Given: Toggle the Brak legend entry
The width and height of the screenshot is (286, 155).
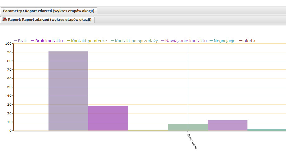Looking at the screenshot, I should coord(21,41).
